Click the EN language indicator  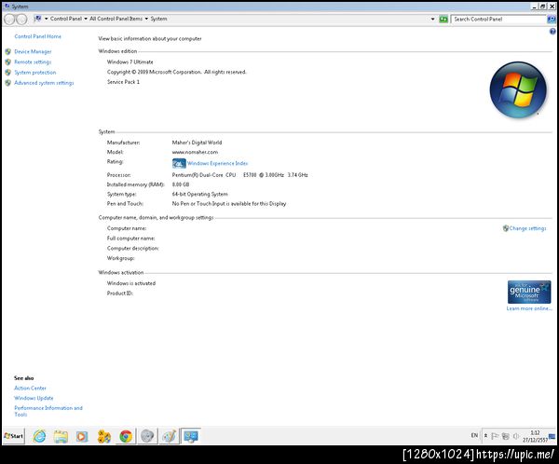(474, 435)
